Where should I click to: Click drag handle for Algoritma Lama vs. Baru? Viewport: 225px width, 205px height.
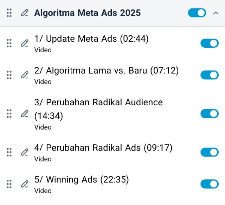(9, 75)
